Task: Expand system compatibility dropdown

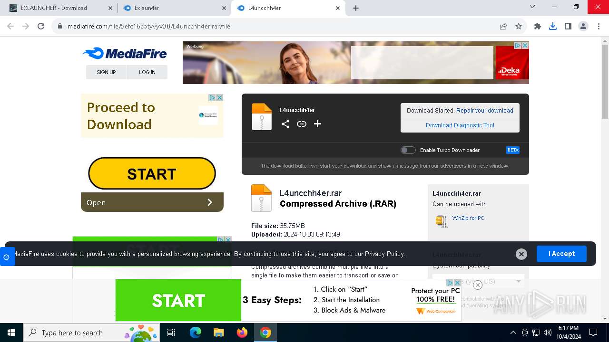Action: point(478,281)
